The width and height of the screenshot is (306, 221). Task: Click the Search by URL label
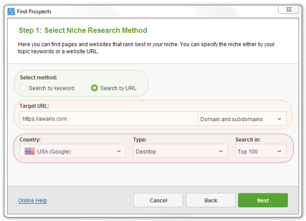tap(118, 88)
